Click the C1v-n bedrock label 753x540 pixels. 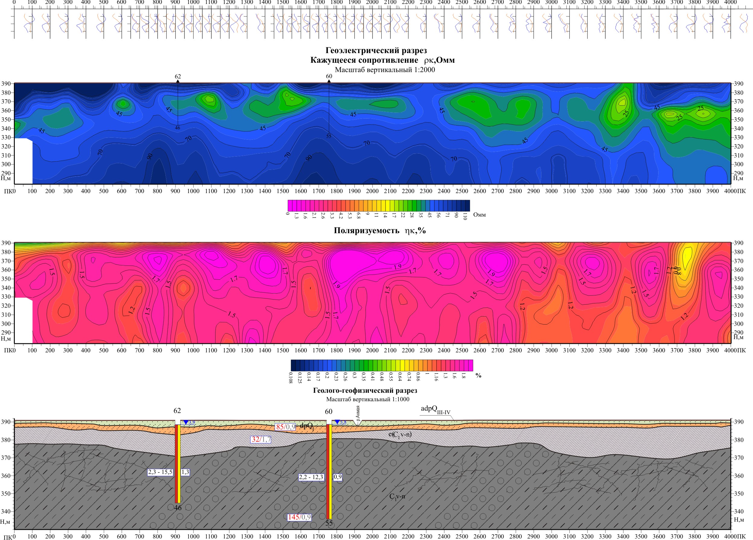pos(397,497)
